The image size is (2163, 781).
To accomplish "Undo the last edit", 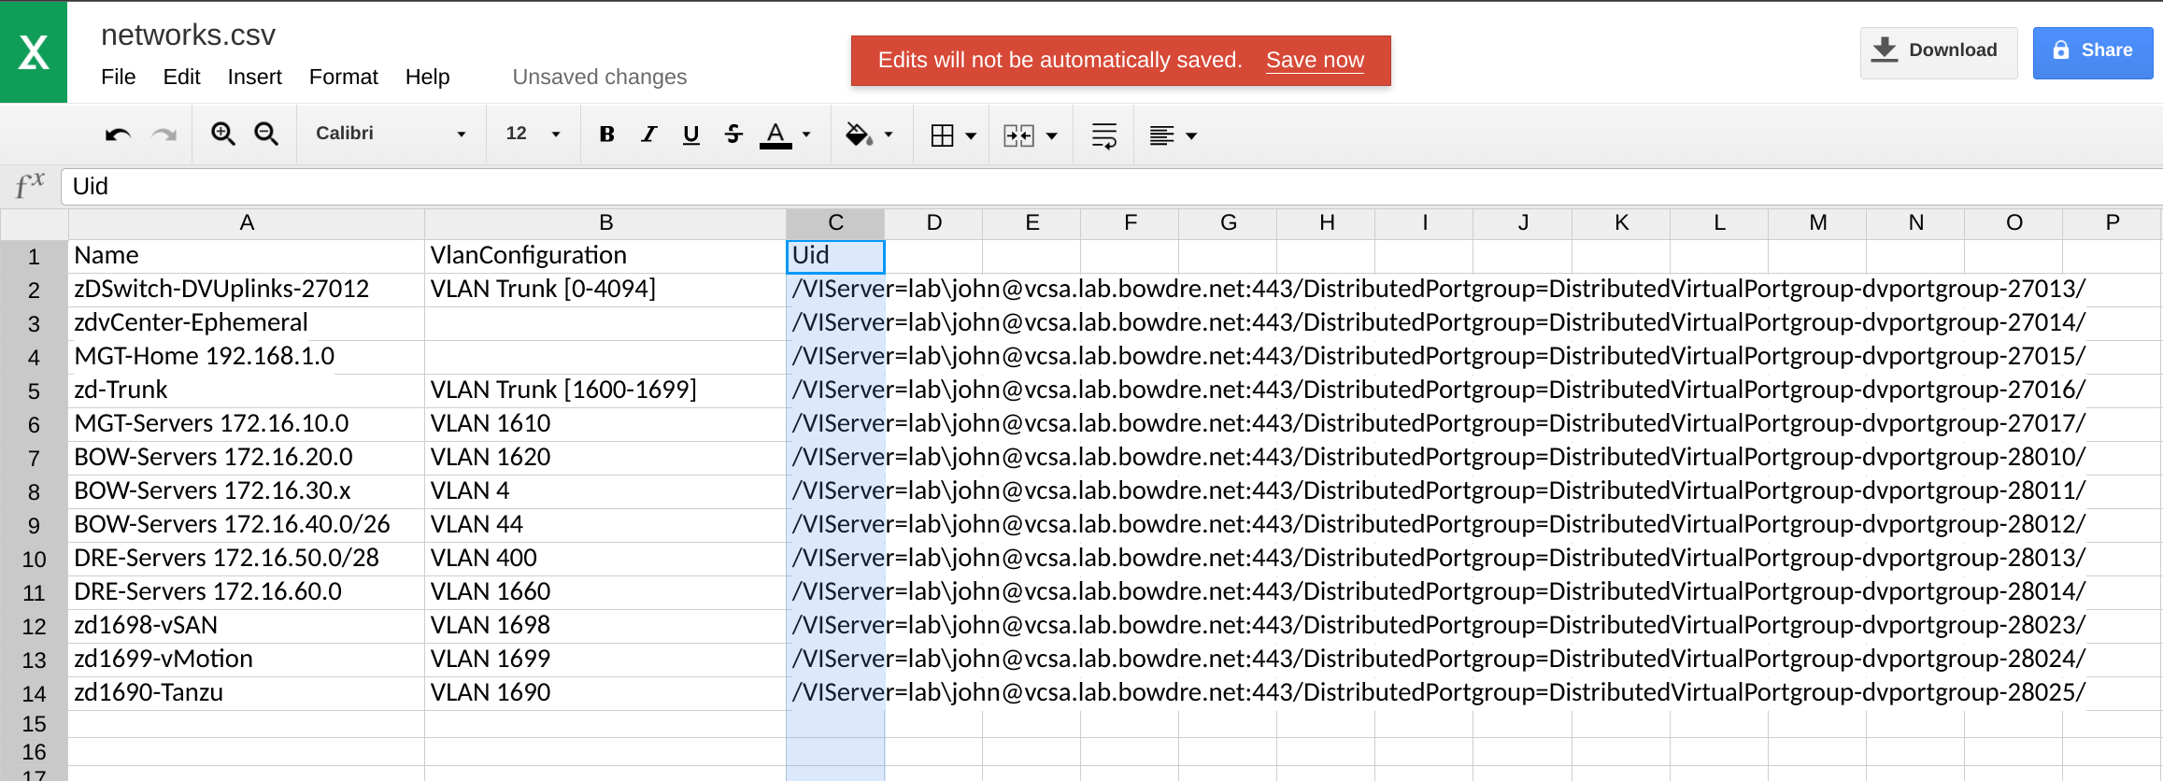I will [x=118, y=135].
